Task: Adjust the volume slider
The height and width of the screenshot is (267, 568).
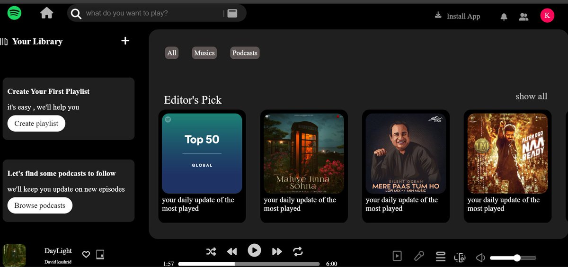Action: click(513, 258)
